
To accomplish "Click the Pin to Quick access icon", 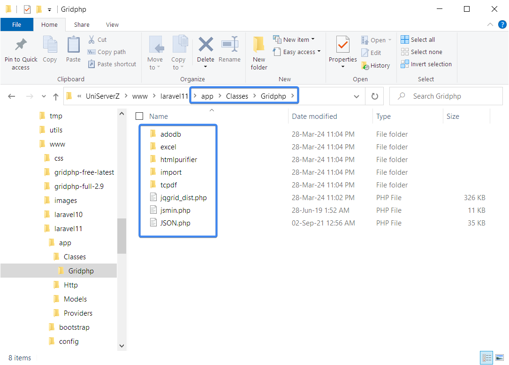I will (x=21, y=45).
